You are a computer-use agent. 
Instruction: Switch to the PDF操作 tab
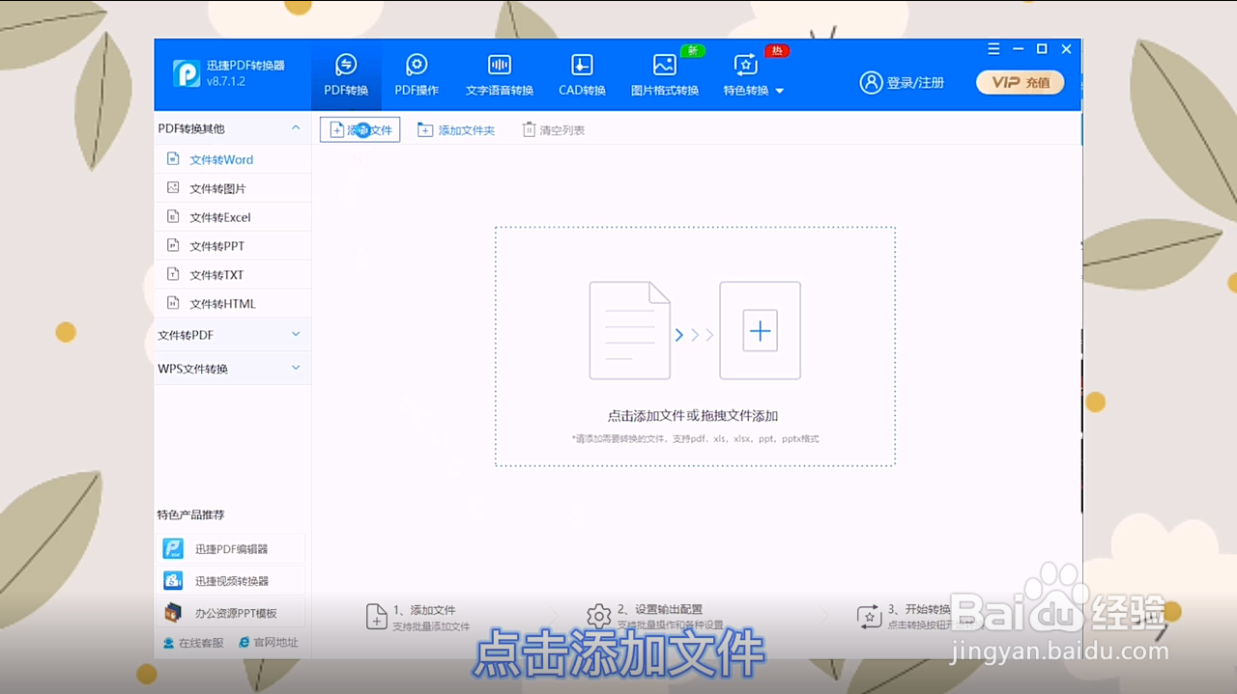pos(417,76)
